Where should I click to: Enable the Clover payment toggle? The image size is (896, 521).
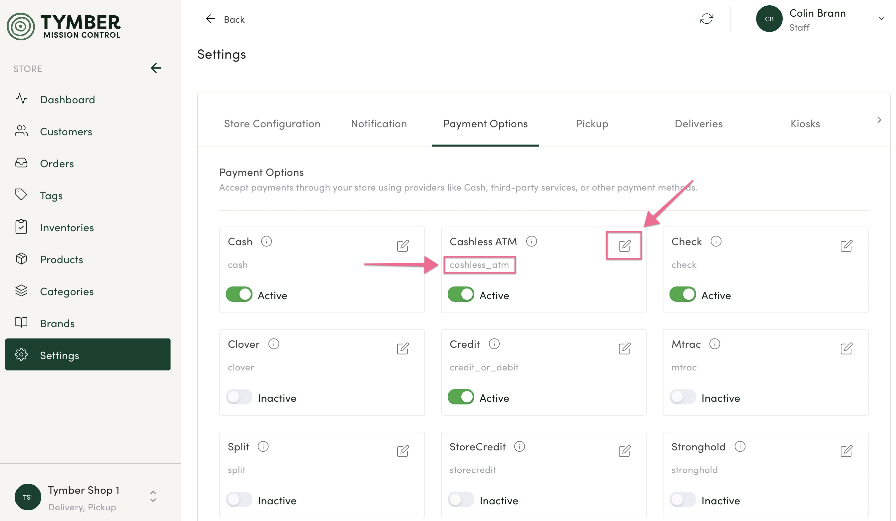point(239,397)
